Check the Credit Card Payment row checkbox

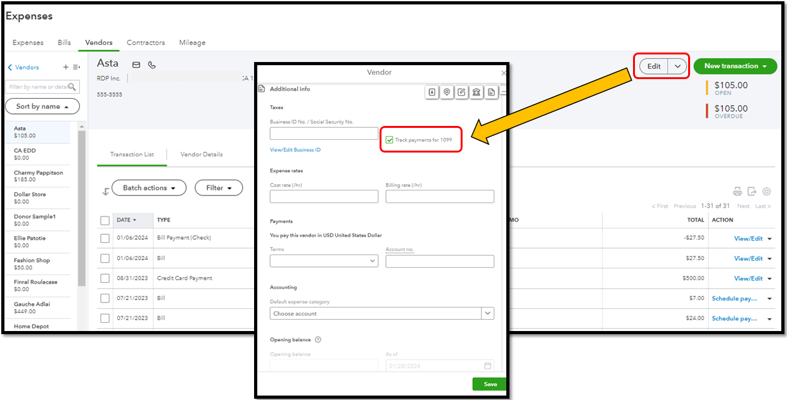coord(105,278)
